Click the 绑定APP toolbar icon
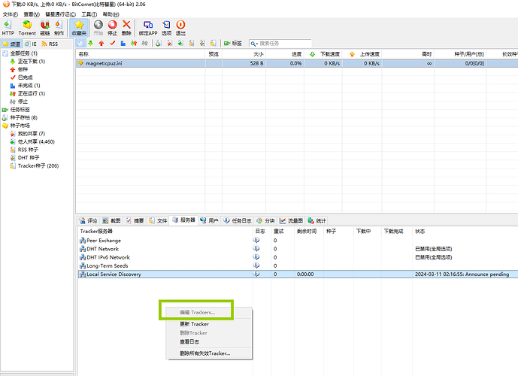 (147, 28)
